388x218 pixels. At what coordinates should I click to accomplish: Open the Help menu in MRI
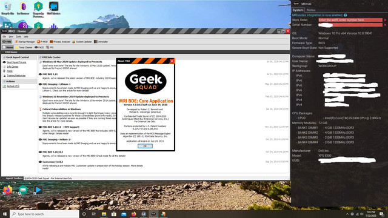click(26, 36)
